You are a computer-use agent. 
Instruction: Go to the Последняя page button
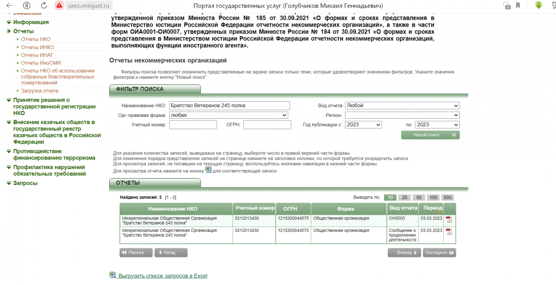(x=440, y=253)
